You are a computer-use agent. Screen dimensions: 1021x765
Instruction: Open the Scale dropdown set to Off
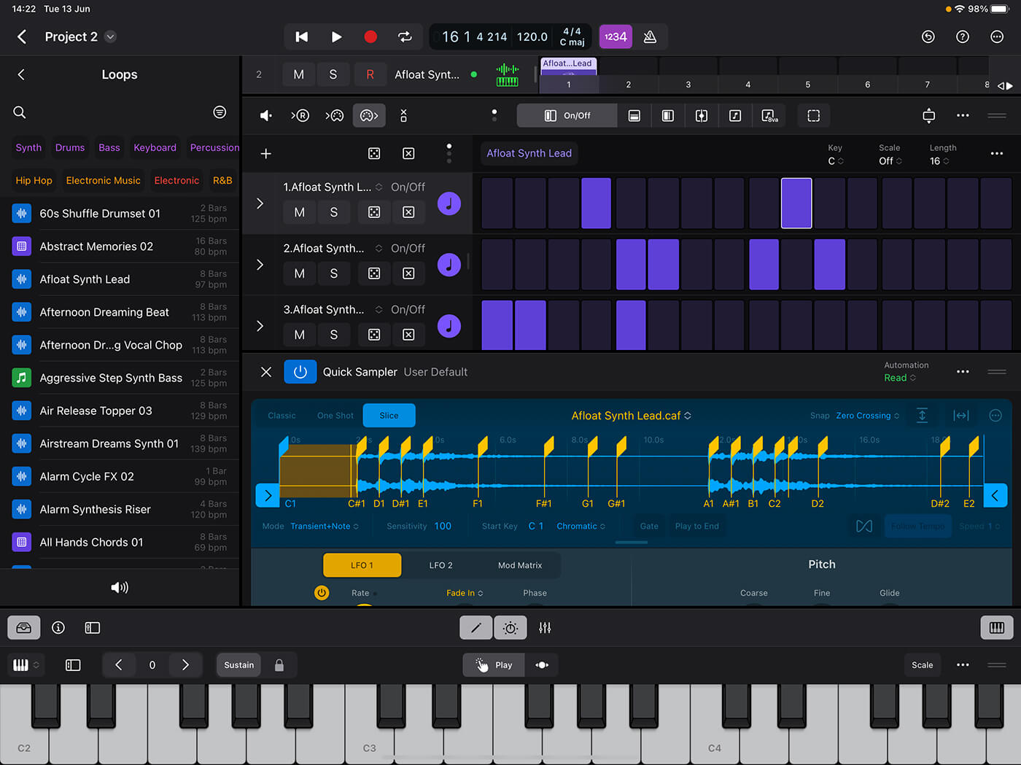tap(890, 161)
